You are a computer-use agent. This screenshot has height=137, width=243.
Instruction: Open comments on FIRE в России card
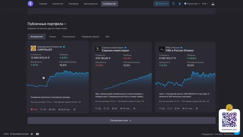[x=169, y=108]
